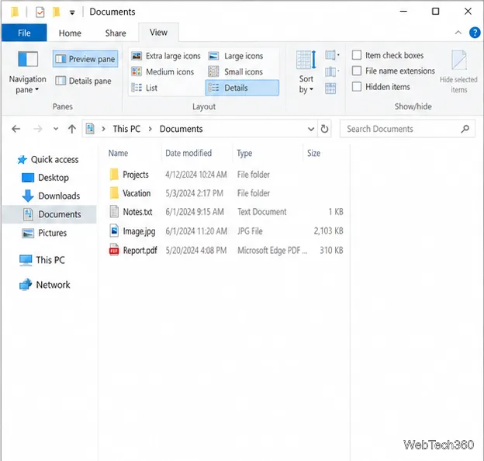The height and width of the screenshot is (461, 484).
Task: Go forward with the right arrow
Action: 38,129
